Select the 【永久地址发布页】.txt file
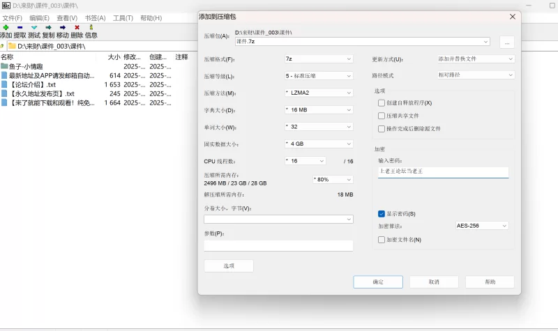 coord(42,94)
